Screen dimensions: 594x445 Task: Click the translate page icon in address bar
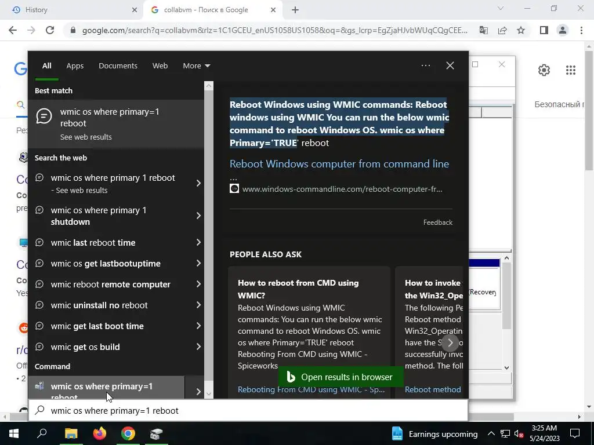(483, 30)
